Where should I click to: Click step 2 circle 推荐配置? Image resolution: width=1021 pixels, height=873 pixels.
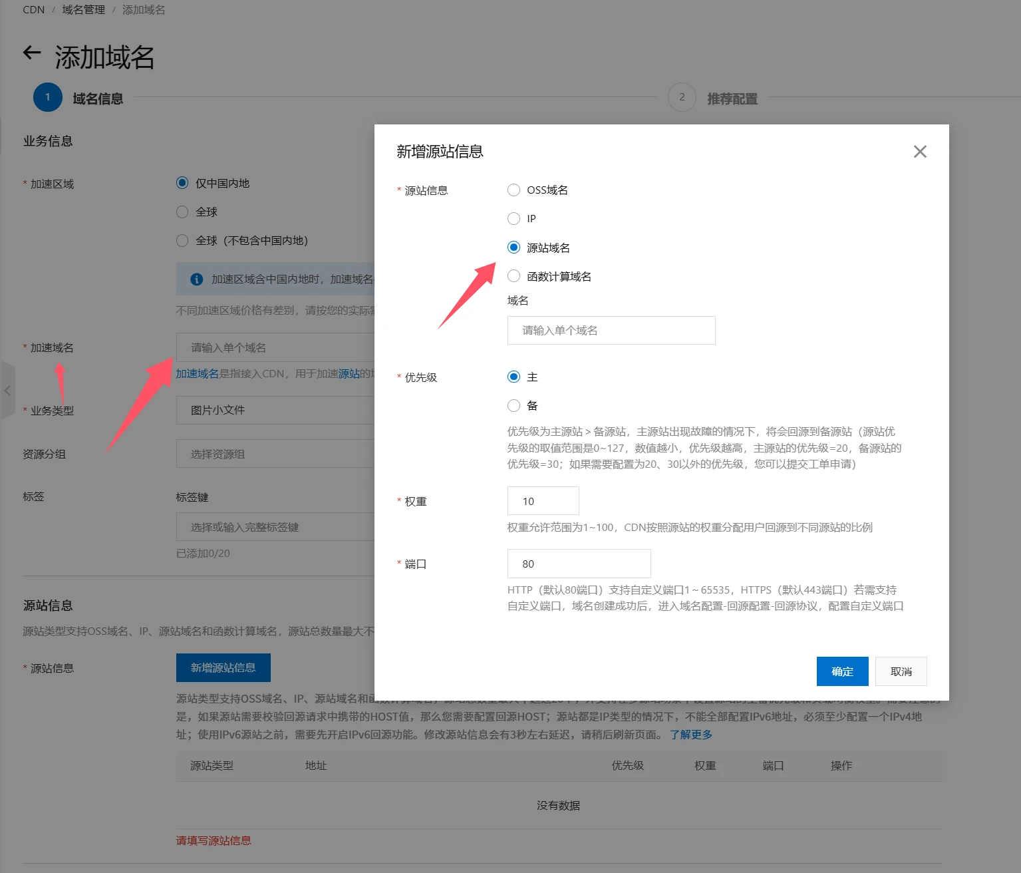click(681, 98)
